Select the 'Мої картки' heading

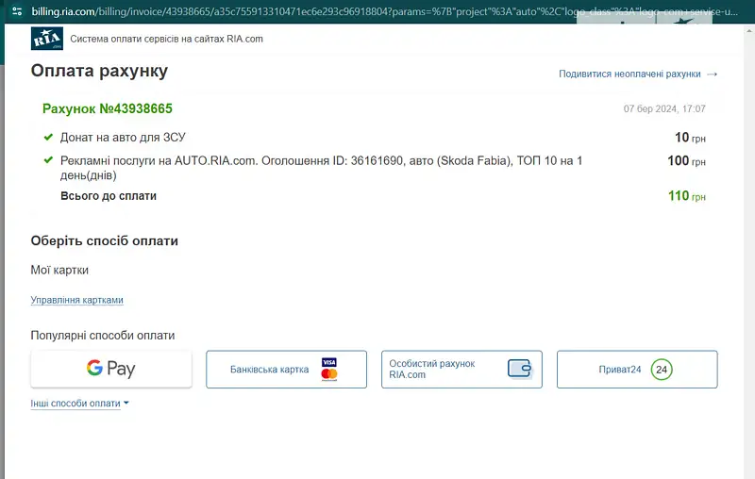(x=59, y=271)
